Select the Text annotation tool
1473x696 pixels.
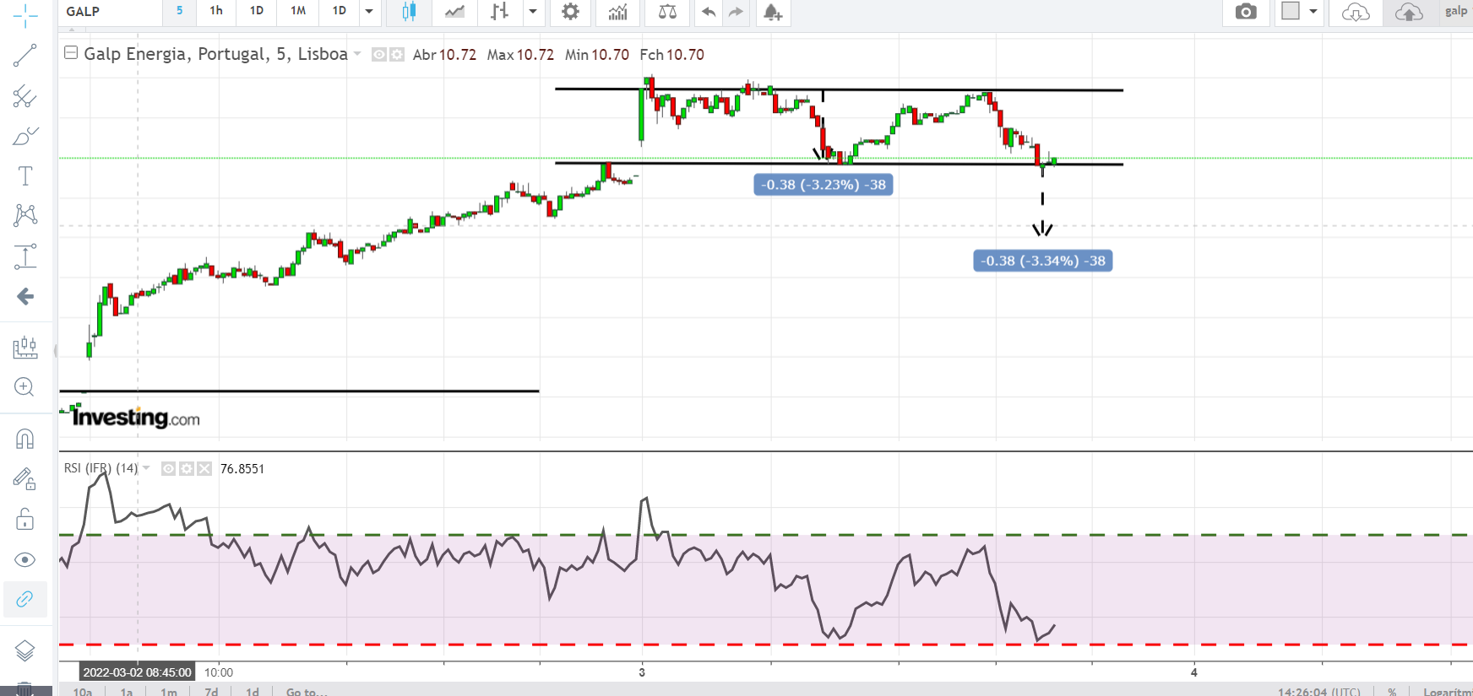coord(24,175)
